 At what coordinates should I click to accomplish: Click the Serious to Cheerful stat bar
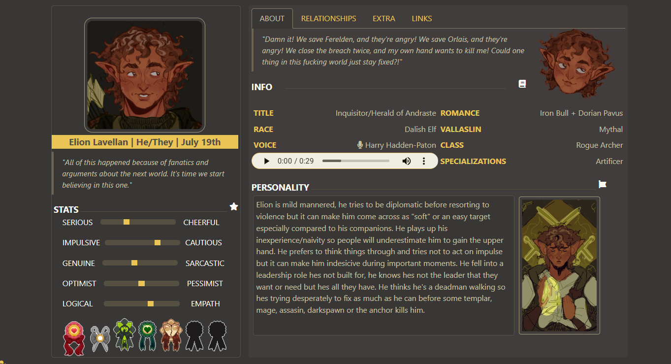coord(138,222)
